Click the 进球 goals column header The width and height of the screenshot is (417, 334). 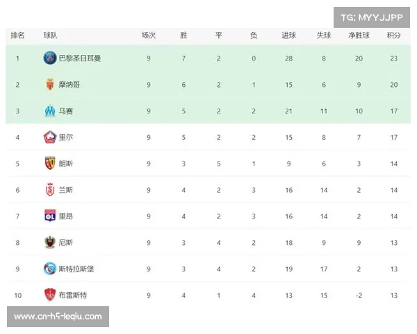[289, 35]
